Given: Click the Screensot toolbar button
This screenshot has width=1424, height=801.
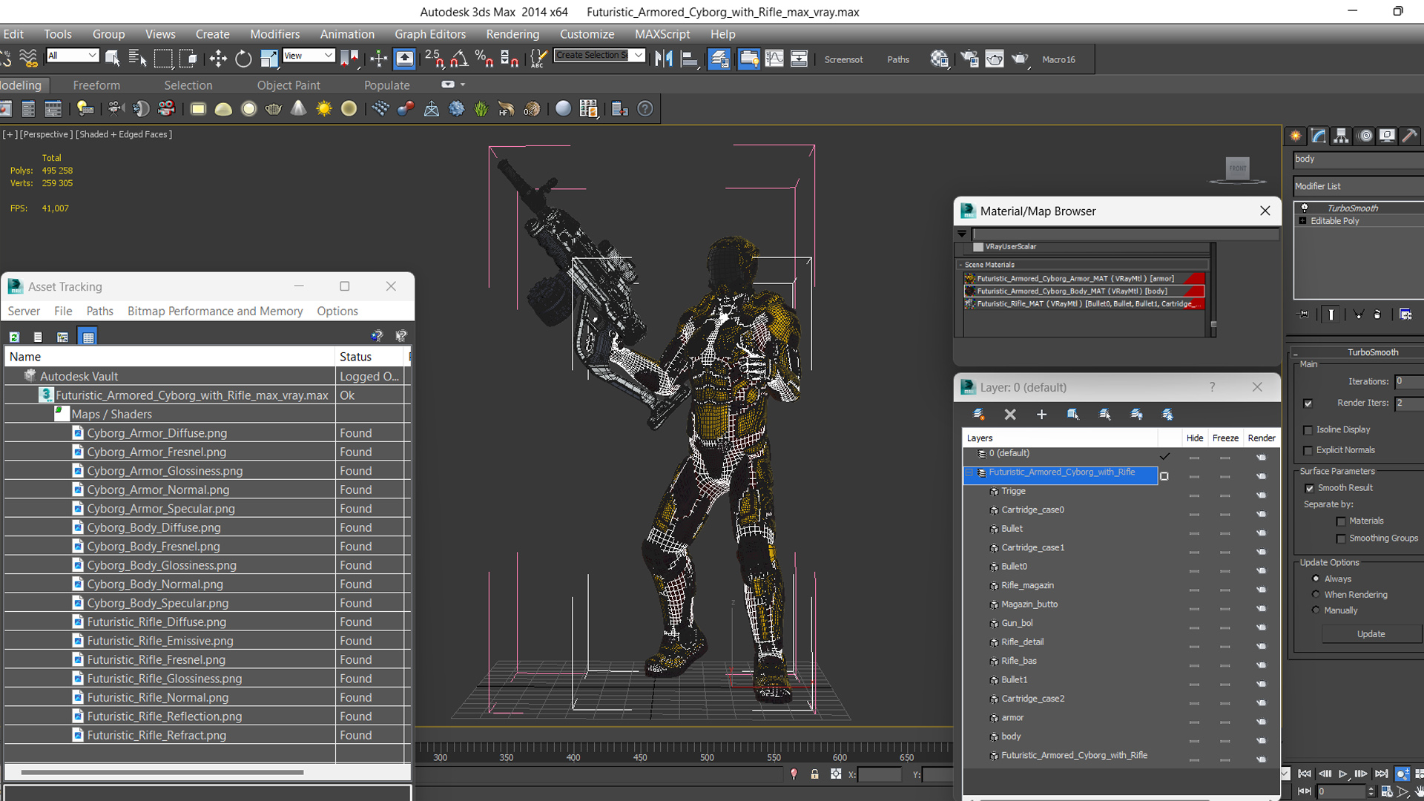Looking at the screenshot, I should pyautogui.click(x=843, y=59).
